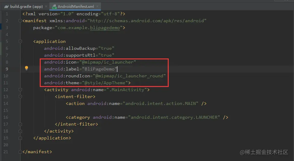
Task: Click the closing </manifest> tag
Action: coord(37,152)
